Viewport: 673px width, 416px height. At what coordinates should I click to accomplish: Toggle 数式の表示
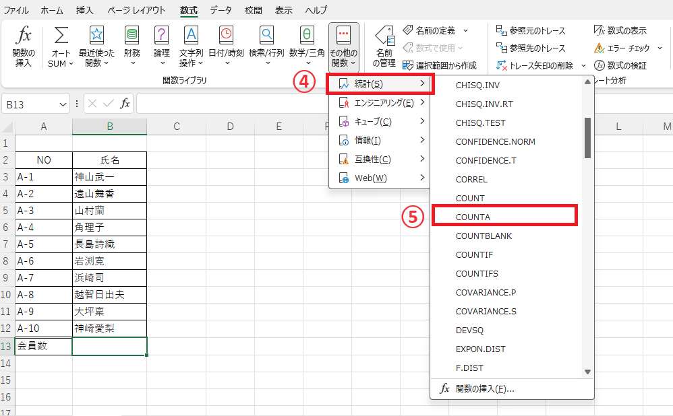pos(620,30)
